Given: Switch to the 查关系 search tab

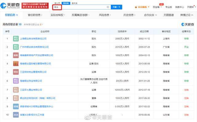Looking at the screenshot, I should pos(74,3).
